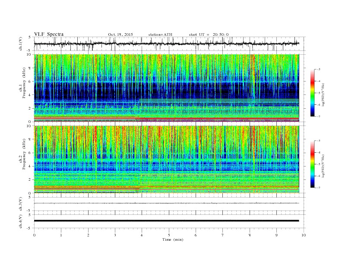Click the "-7" tick on ch.2 color bar
Screen dimensions: 342x264
pos(319,188)
